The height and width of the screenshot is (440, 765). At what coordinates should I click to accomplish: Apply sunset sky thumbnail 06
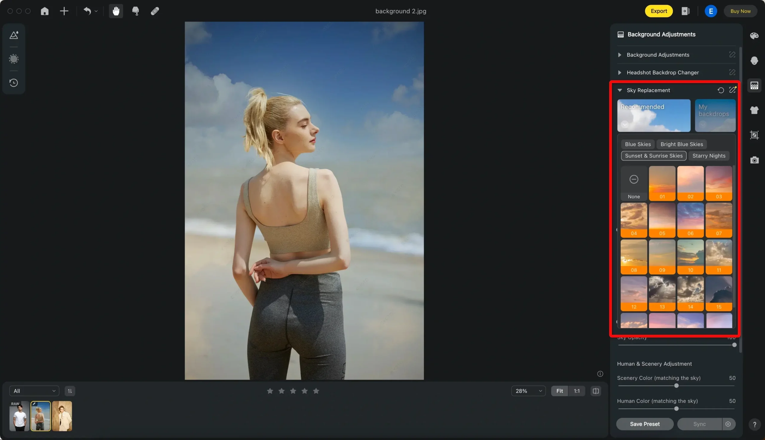point(690,220)
